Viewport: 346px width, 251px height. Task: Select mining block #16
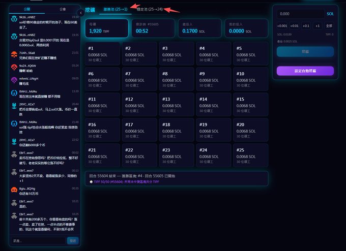coord(103,130)
